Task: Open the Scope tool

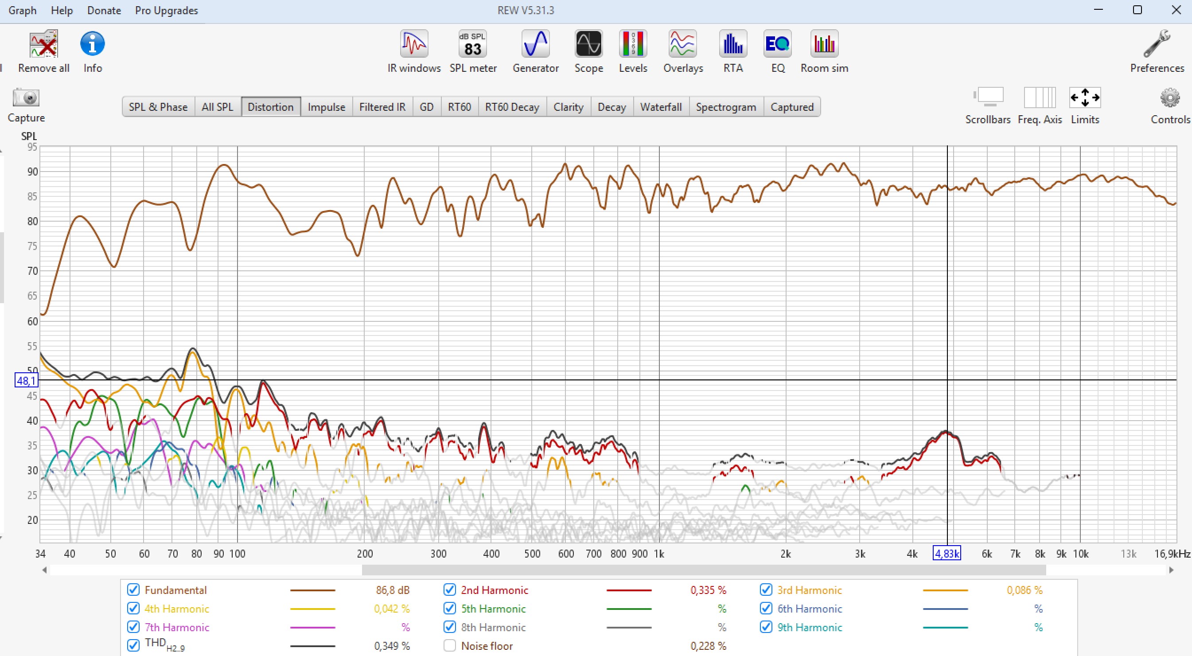Action: (588, 44)
